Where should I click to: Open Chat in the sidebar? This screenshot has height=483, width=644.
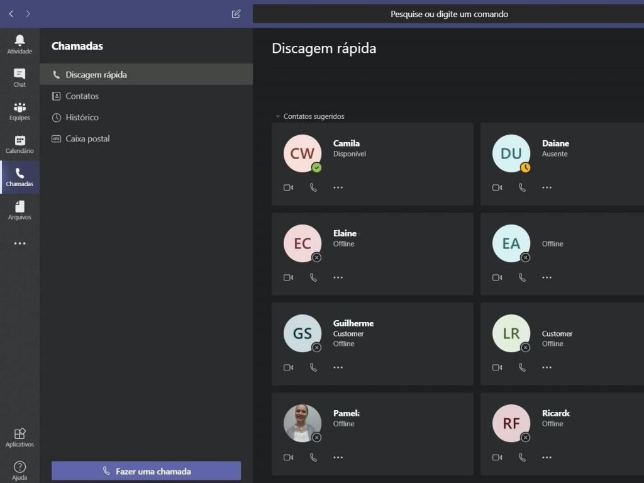click(19, 77)
